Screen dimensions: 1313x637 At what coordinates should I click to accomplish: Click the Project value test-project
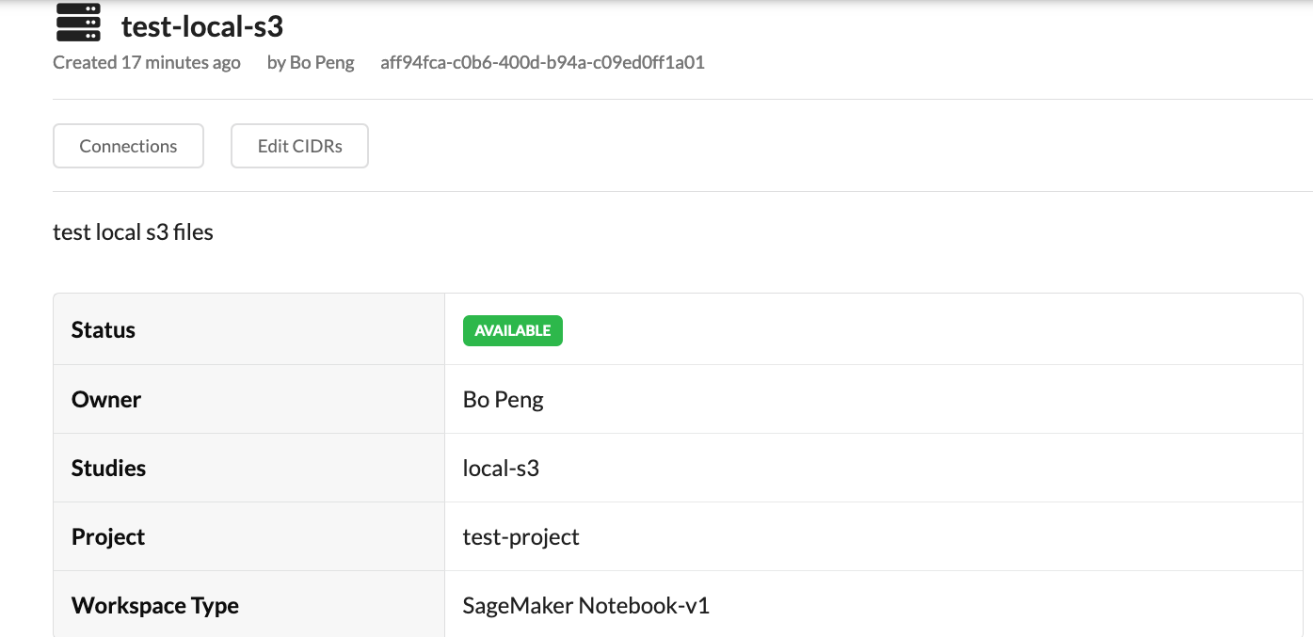(x=521, y=536)
